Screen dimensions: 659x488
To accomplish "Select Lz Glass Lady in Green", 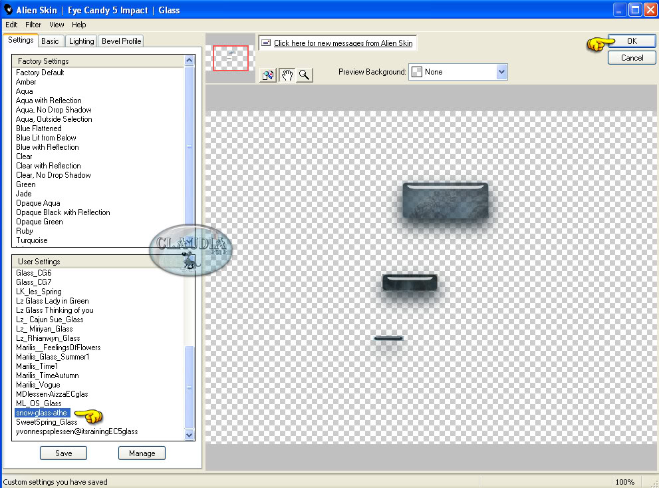I will 52,300.
